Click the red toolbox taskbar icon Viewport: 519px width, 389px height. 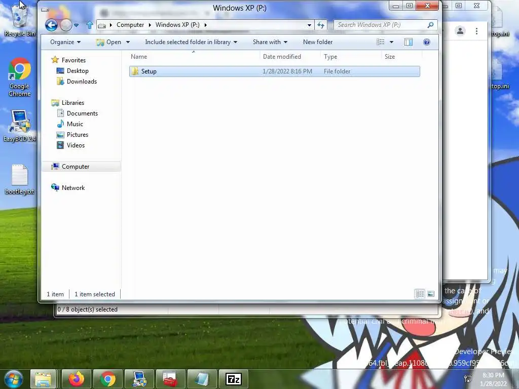pos(171,379)
